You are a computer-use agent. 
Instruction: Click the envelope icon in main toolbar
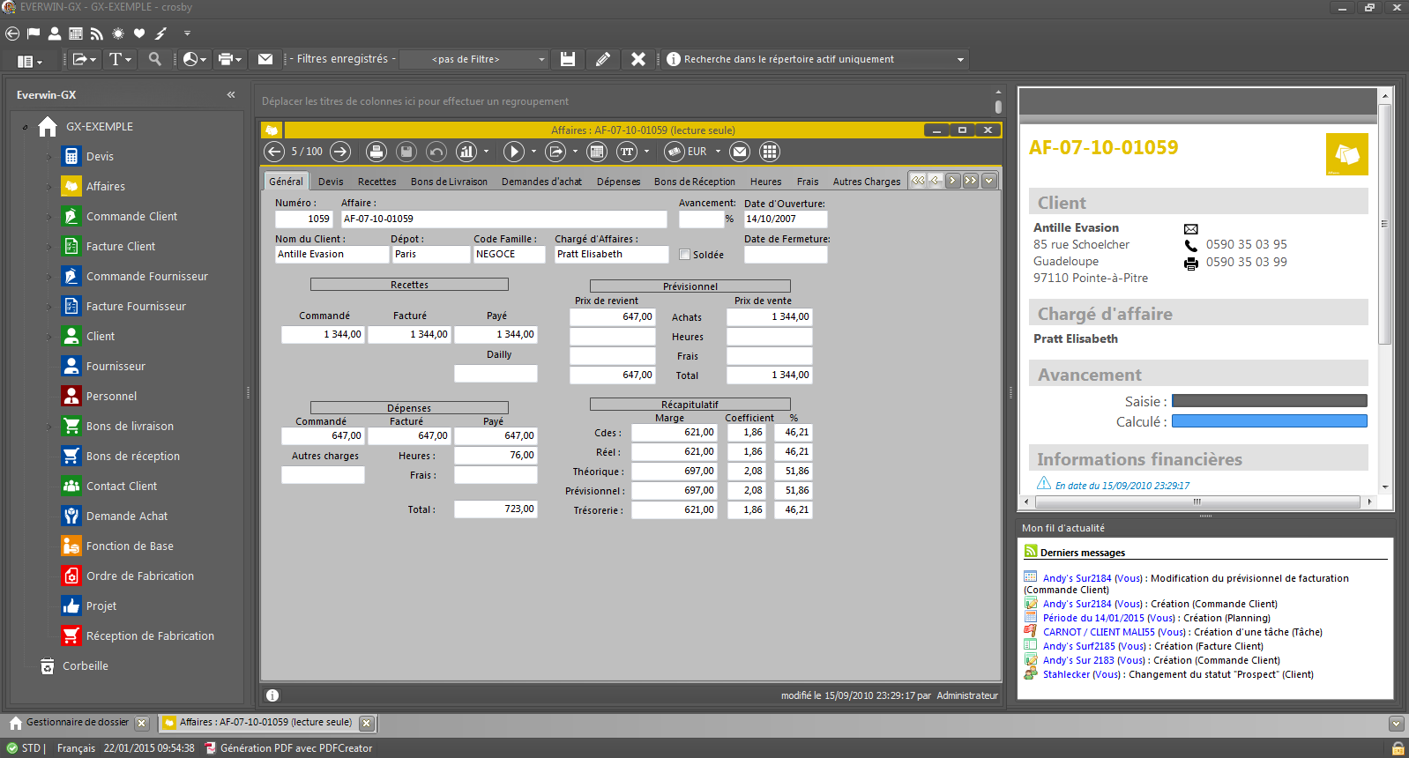265,59
